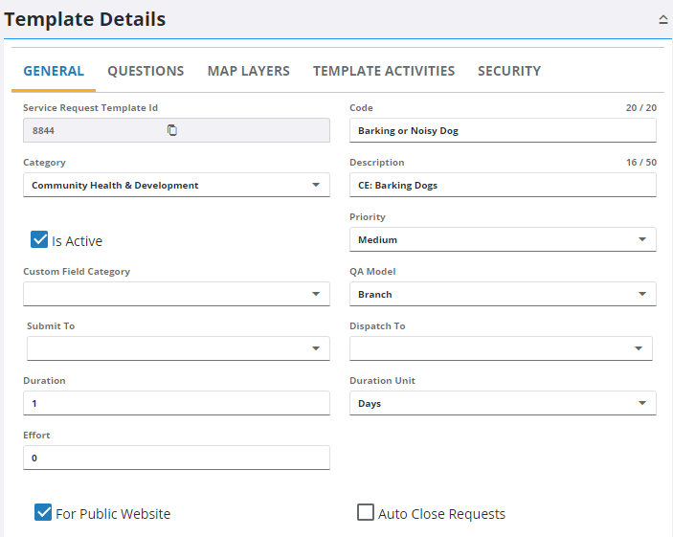Switch to the Security tab
This screenshot has width=673, height=537.
[508, 71]
